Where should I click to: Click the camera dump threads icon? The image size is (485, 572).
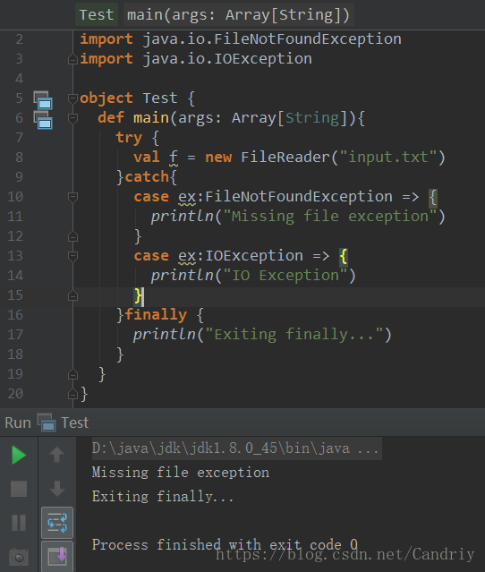coord(19,558)
